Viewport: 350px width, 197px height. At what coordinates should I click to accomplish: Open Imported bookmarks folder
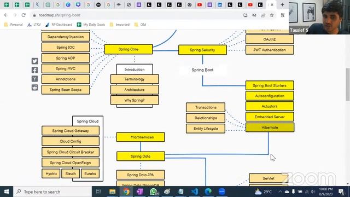120,25
